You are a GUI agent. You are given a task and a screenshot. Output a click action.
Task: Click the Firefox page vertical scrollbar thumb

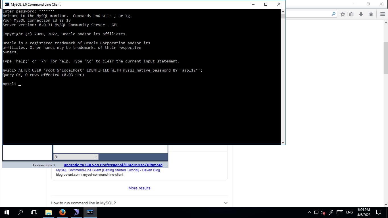coord(386,58)
